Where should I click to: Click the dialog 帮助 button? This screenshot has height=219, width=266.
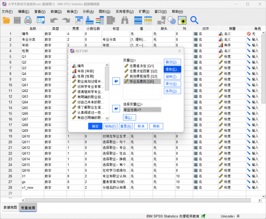[x=156, y=126]
